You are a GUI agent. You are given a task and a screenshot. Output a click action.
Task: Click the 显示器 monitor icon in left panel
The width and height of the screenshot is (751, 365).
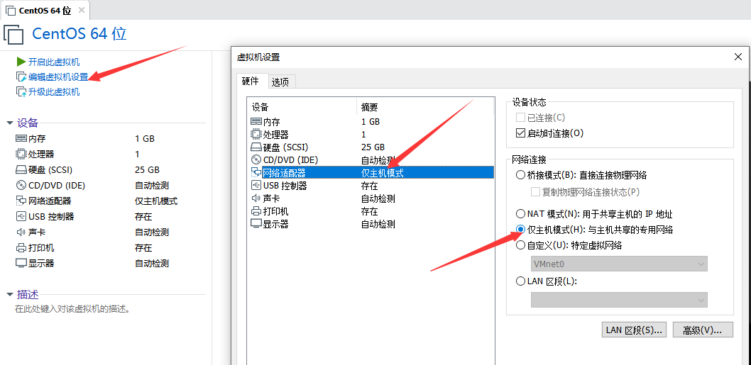pyautogui.click(x=21, y=263)
